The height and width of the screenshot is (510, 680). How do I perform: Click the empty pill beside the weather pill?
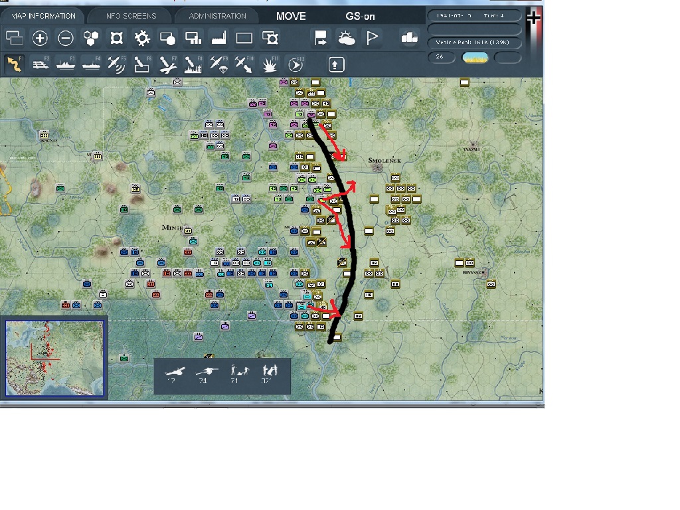click(x=507, y=57)
